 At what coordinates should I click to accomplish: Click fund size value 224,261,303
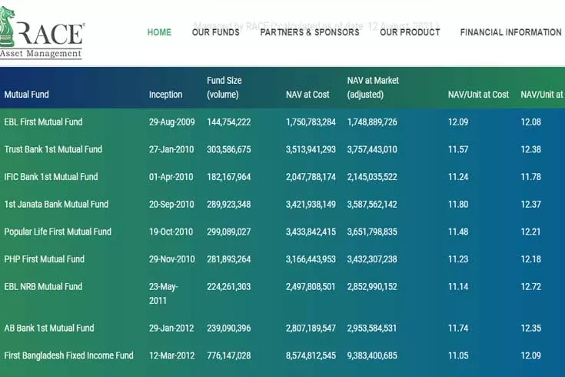[229, 286]
